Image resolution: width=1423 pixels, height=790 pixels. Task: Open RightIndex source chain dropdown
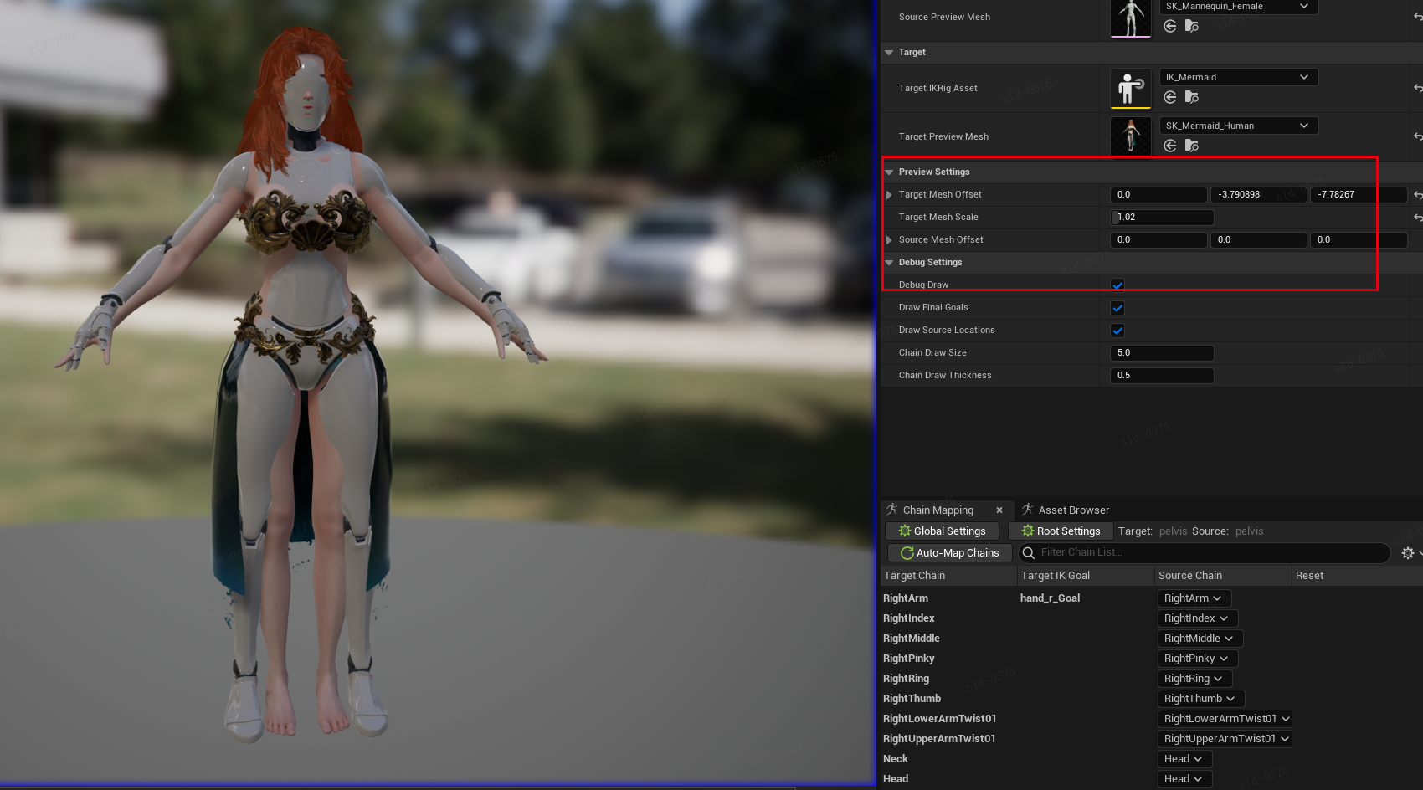[x=1198, y=618]
